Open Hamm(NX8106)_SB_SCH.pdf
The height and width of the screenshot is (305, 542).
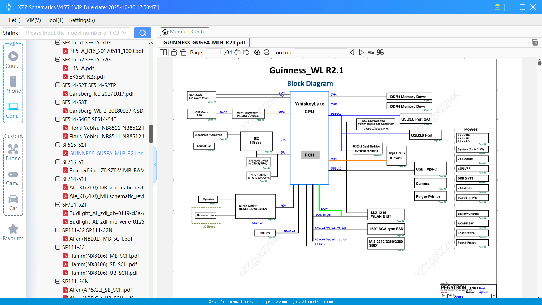click(103, 264)
